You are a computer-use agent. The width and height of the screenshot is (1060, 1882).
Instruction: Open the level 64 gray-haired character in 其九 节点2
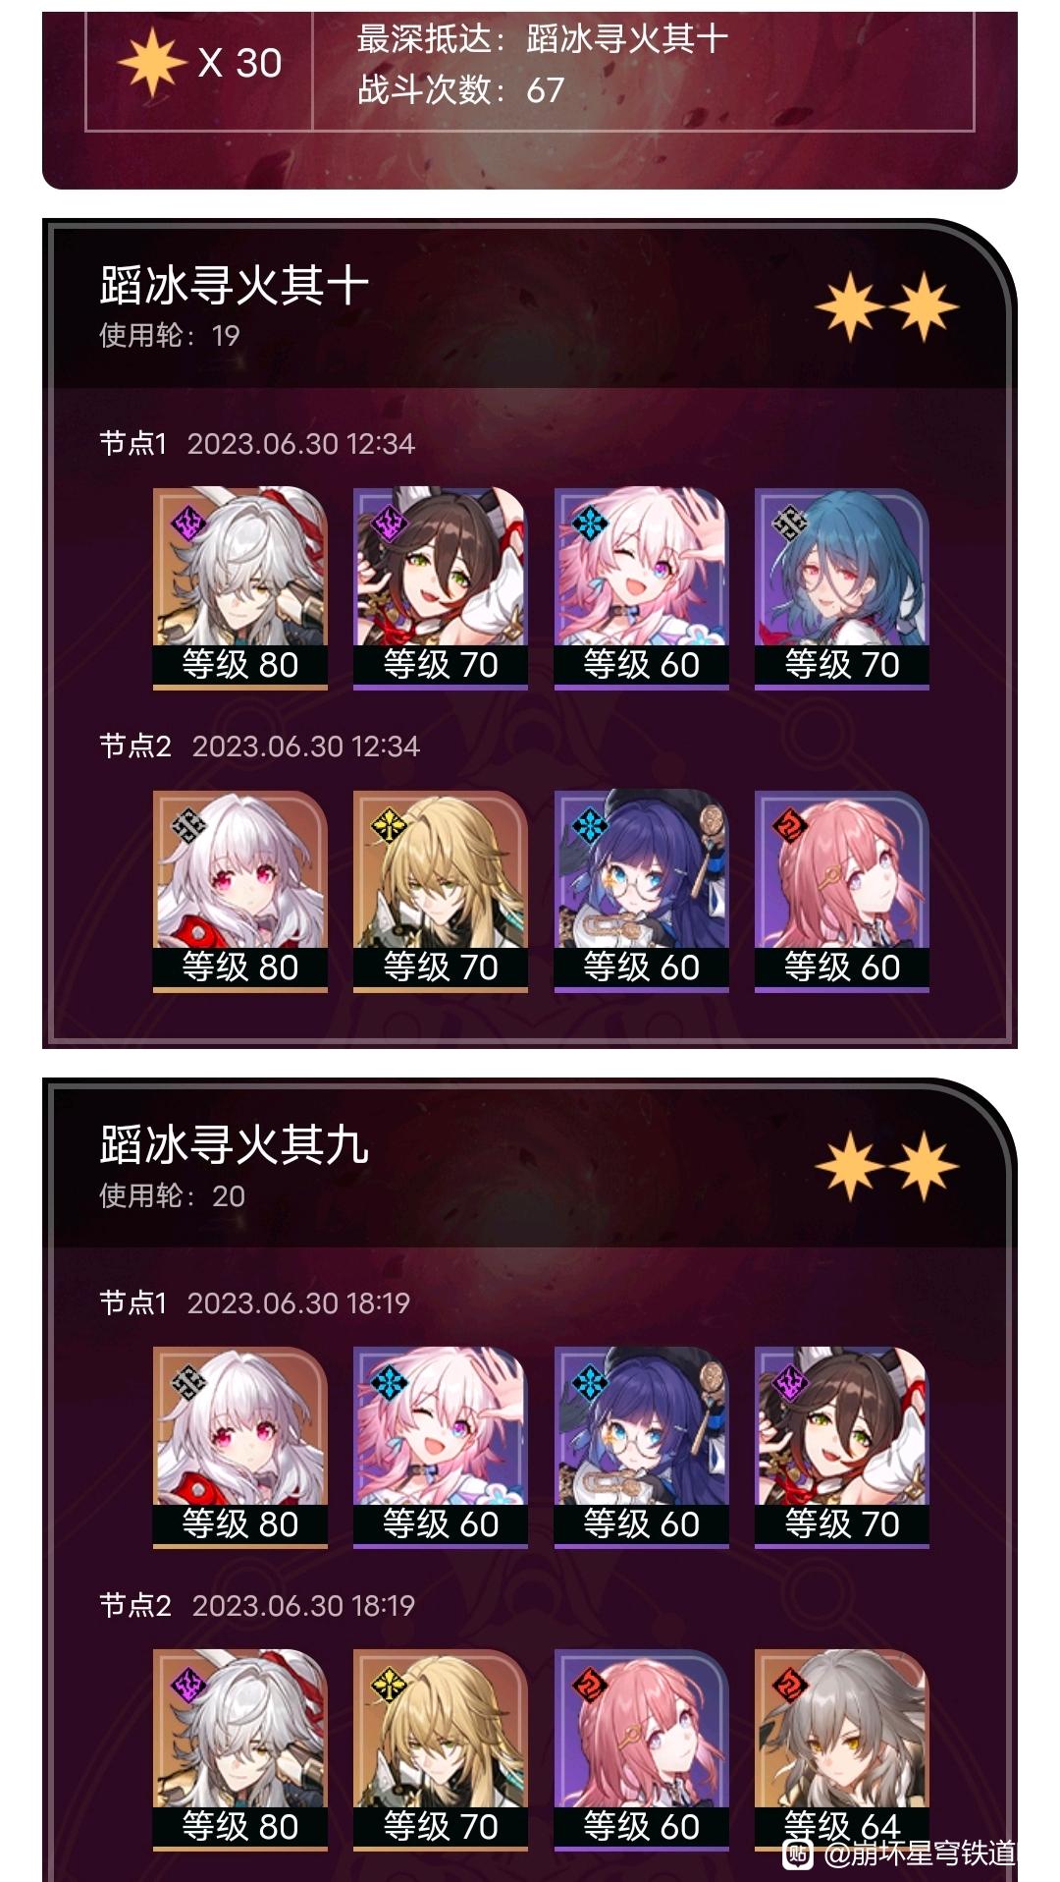click(x=842, y=1750)
